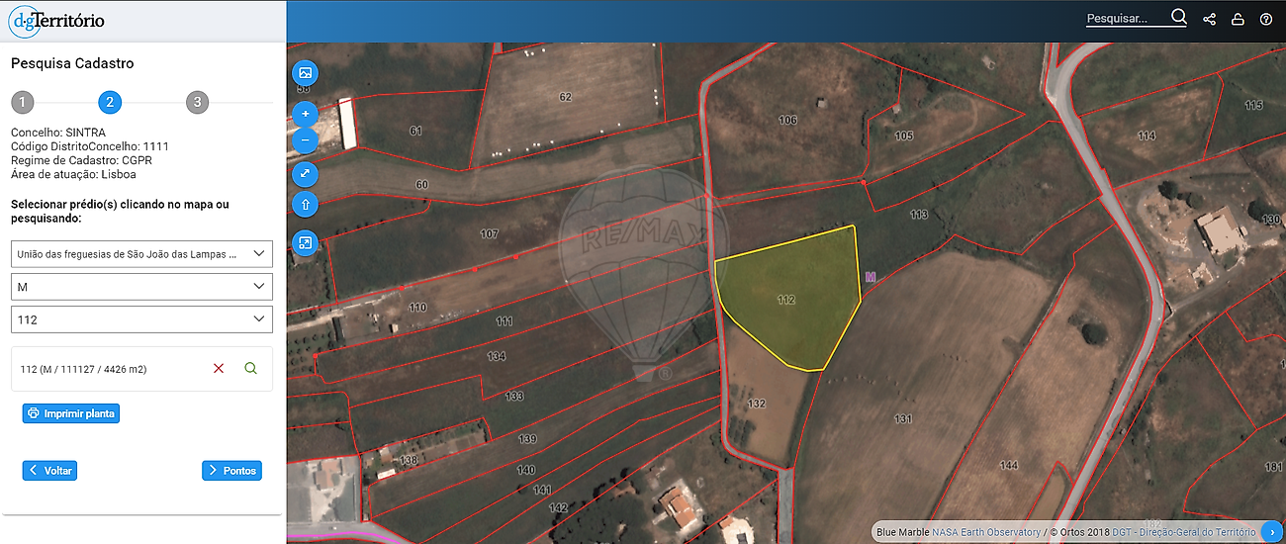1286x544 pixels.
Task: Go to step 3 of wizard
Action: (x=197, y=102)
